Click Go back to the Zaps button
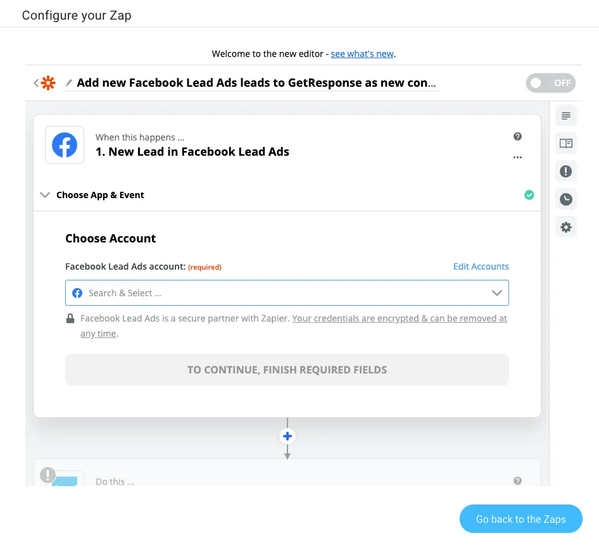599x545 pixels. click(x=520, y=518)
